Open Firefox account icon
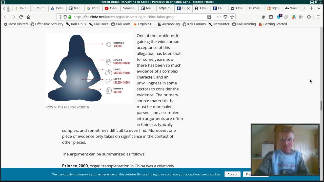Image resolution: width=324 pixels, height=182 pixels. point(309,17)
